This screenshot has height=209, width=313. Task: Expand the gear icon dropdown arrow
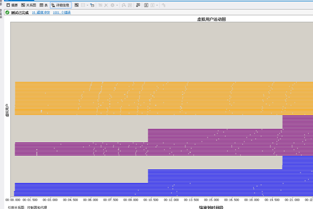117,5
